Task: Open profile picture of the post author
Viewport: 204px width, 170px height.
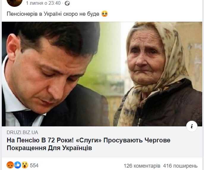Action: coord(15,3)
